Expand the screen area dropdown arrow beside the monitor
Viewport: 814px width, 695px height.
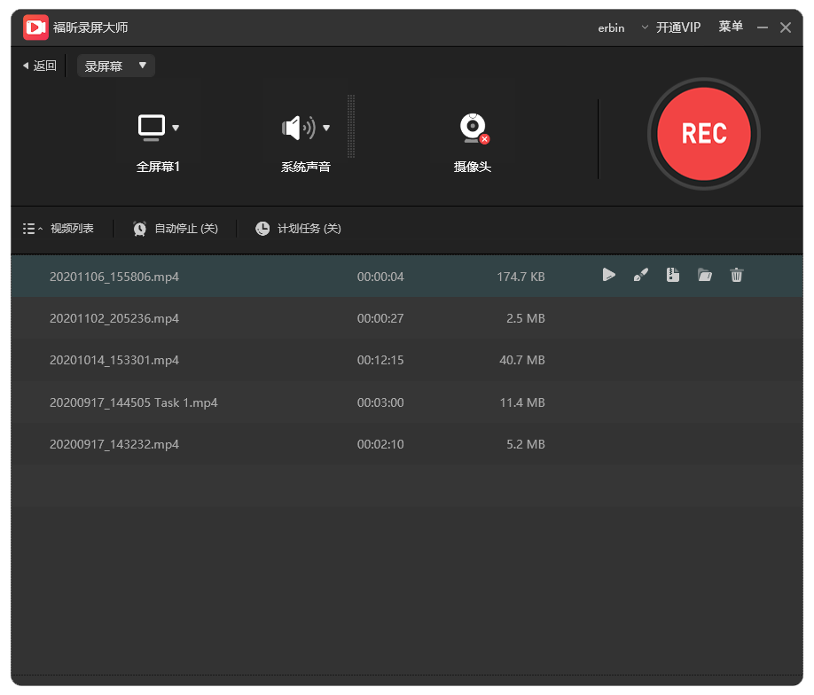[176, 128]
